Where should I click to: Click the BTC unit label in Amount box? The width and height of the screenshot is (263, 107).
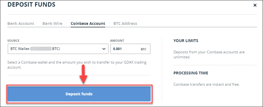pos(143,49)
